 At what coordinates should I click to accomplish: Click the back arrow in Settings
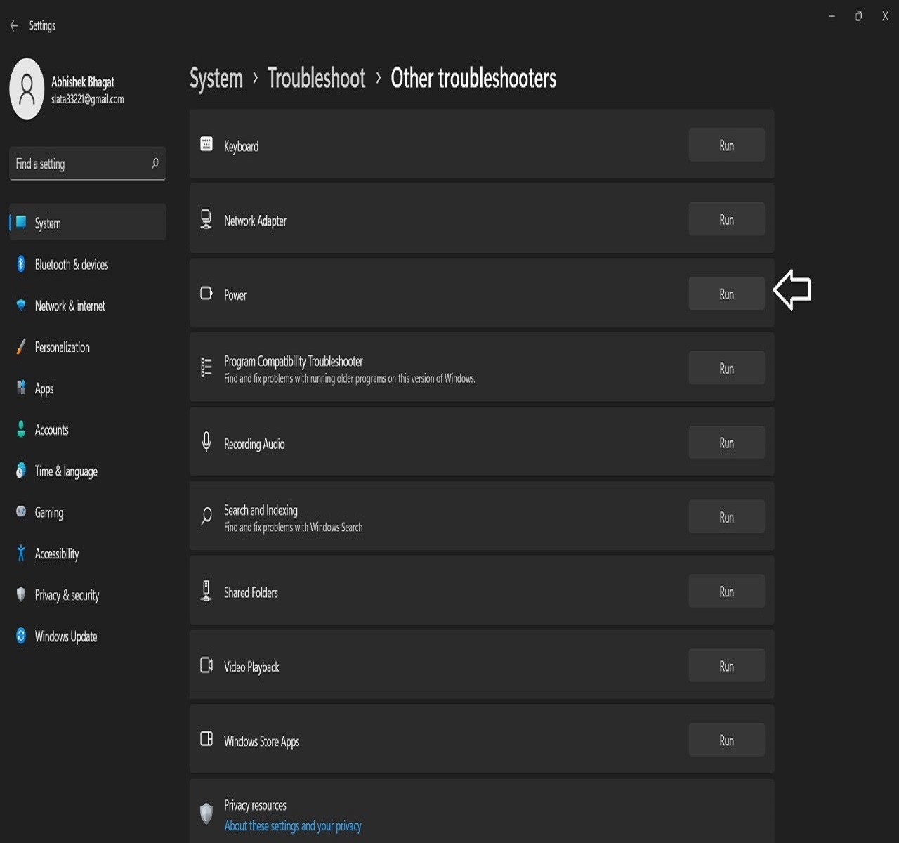[x=14, y=25]
